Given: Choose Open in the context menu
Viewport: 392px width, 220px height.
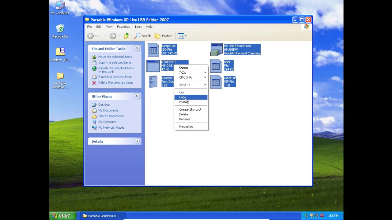Looking at the screenshot, I should click(x=191, y=68).
